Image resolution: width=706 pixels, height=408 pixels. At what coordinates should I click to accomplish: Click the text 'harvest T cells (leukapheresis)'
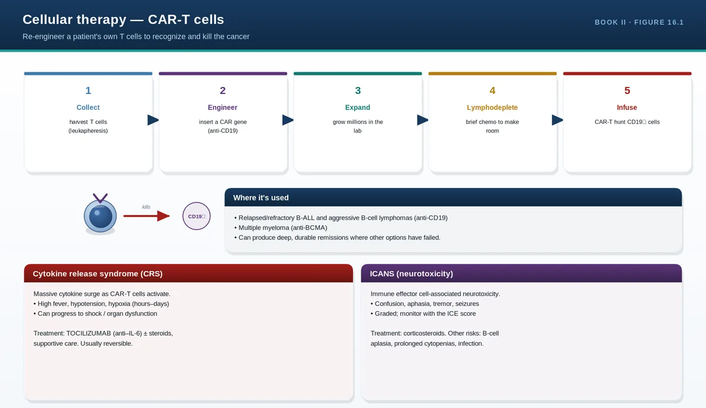tap(88, 126)
